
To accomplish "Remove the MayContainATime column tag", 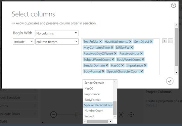I will 112,48.
